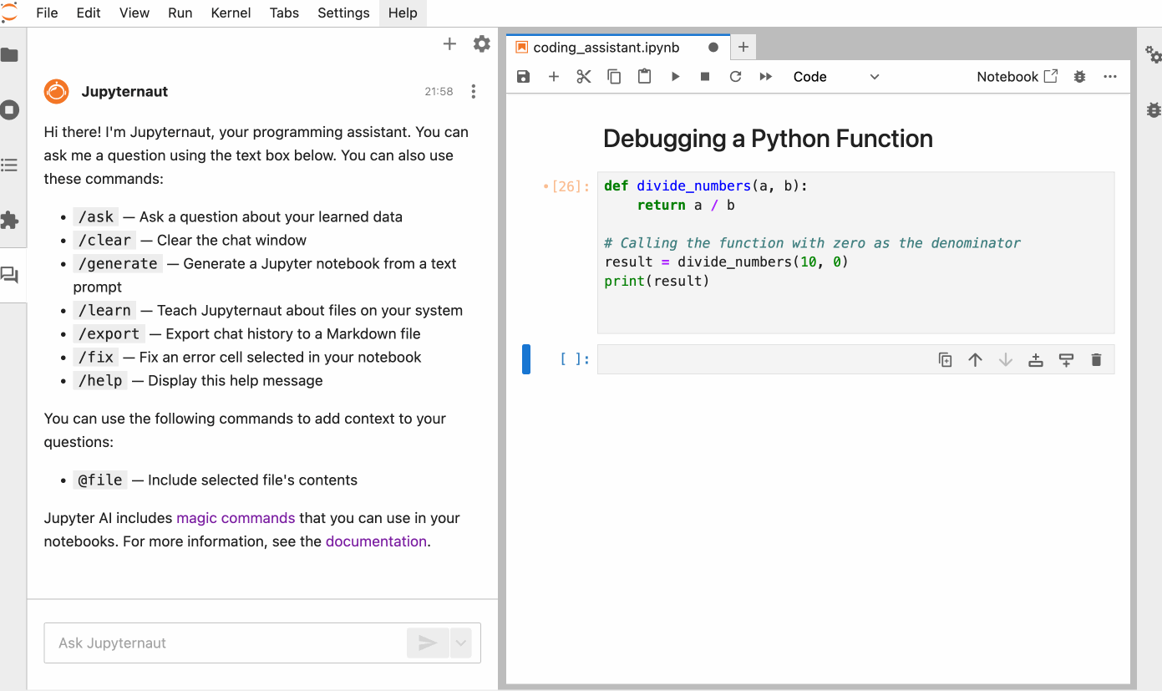Screen dimensions: 1162x691
Task: Run the selected cell with play icon
Action: pos(675,77)
